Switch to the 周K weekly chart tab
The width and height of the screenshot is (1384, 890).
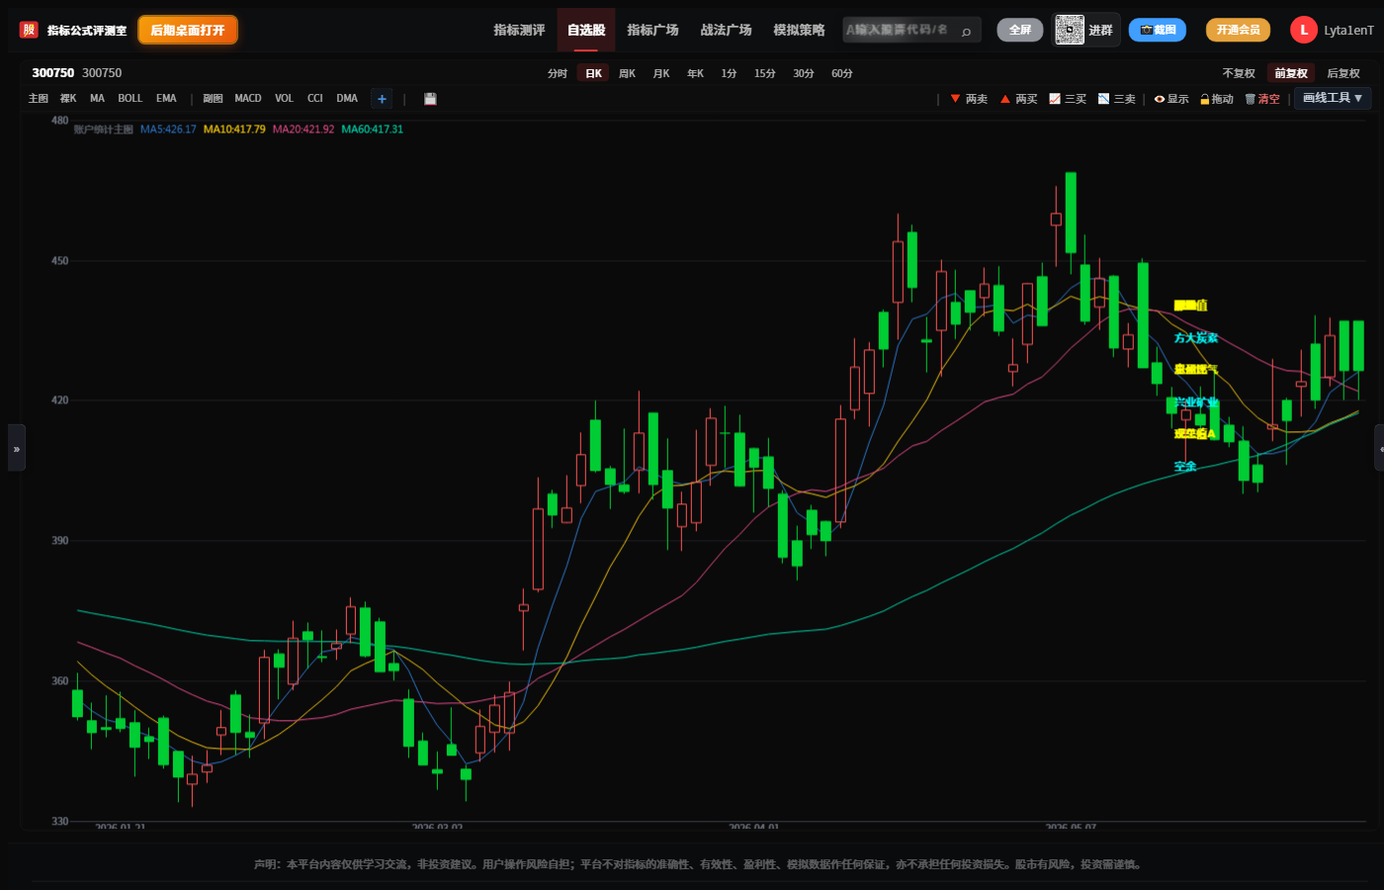click(627, 73)
